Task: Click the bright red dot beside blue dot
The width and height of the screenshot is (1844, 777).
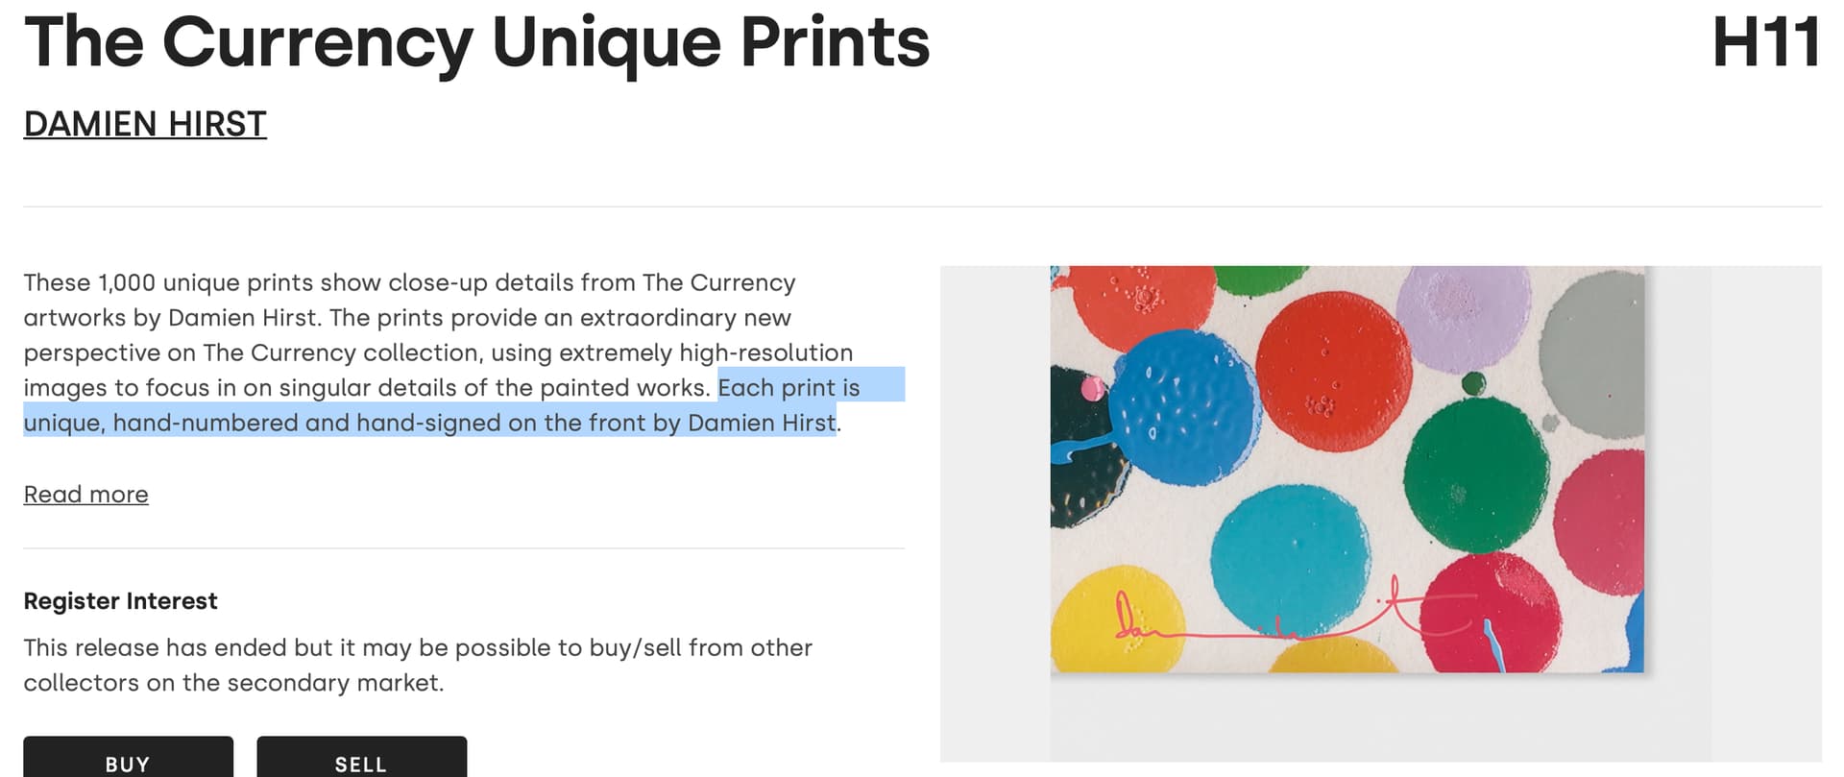Action: point(1333,371)
